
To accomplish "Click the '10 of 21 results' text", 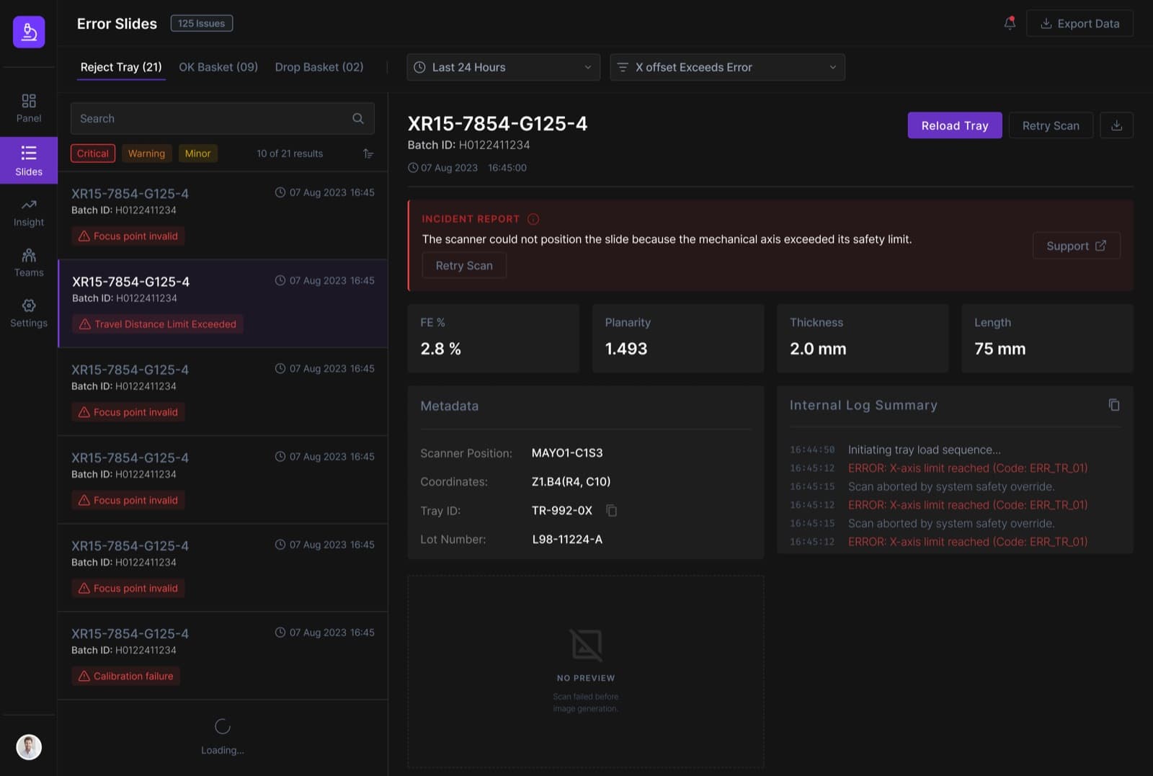I will pos(290,153).
